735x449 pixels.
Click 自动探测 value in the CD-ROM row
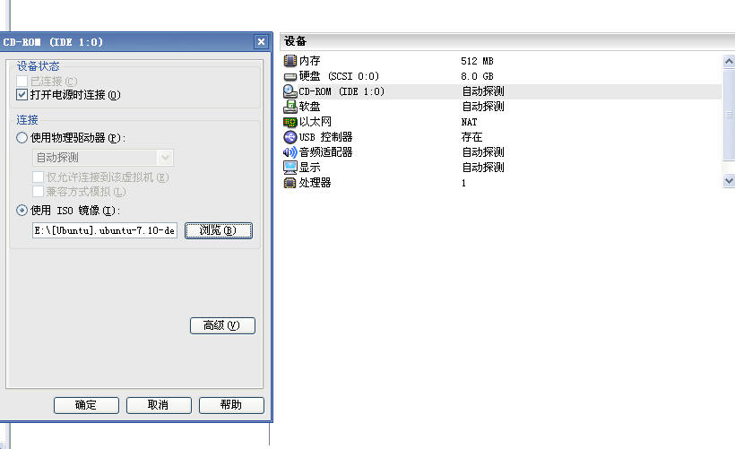point(483,91)
